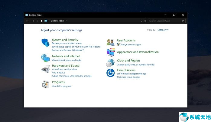The width and height of the screenshot is (211, 122).
Task: Click the search magnifier icon
Action: 183,21
